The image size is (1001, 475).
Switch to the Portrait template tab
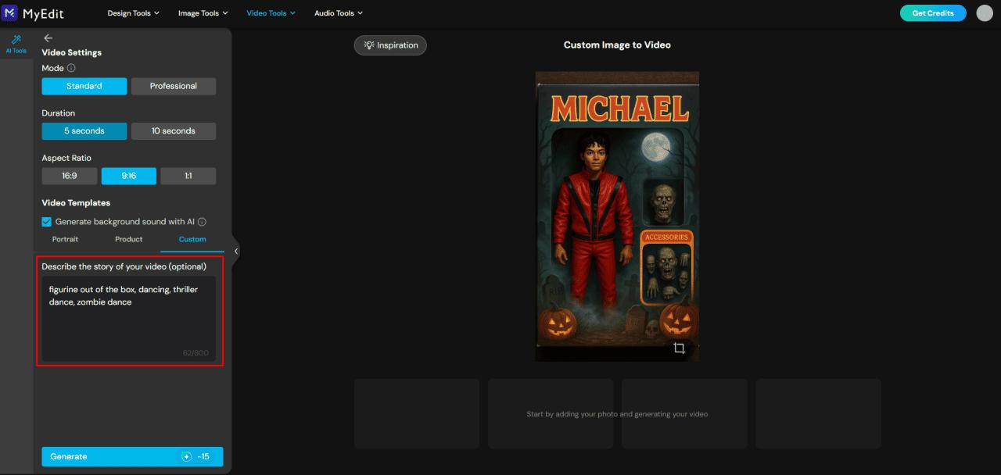[65, 239]
